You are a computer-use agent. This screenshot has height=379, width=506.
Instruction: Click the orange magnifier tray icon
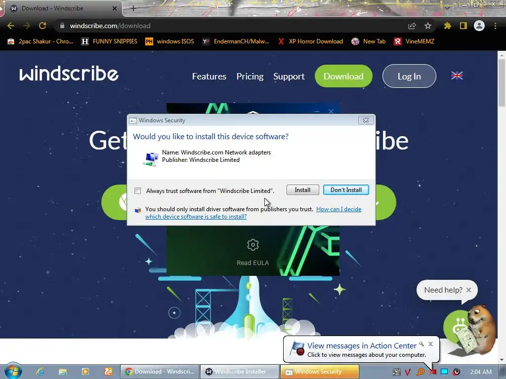pyautogui.click(x=420, y=372)
